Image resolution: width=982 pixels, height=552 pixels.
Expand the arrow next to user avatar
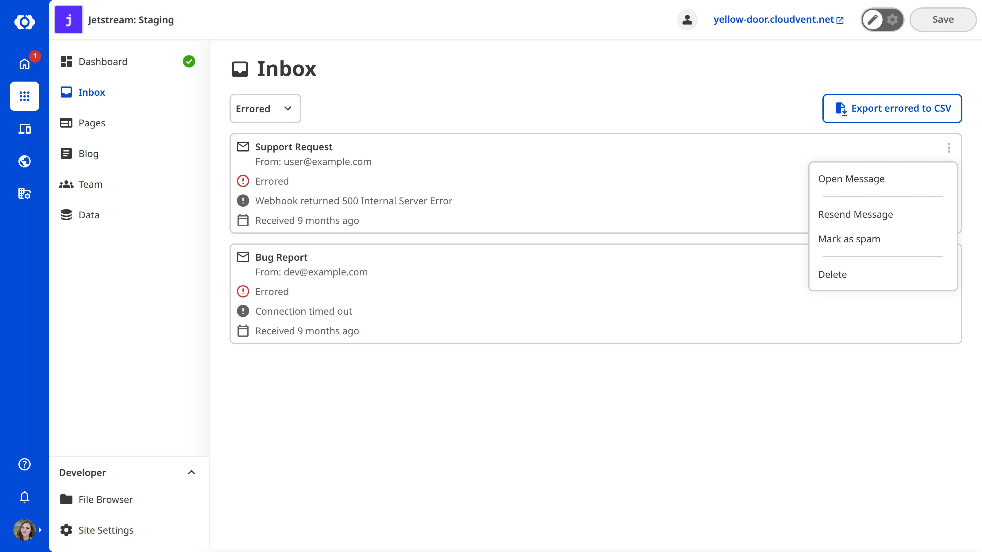point(40,530)
